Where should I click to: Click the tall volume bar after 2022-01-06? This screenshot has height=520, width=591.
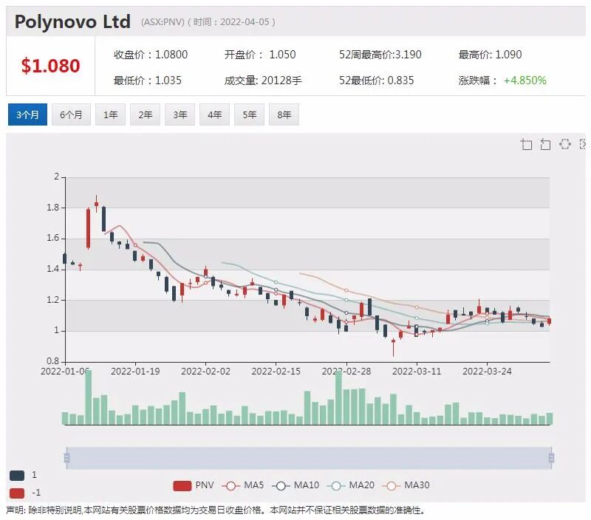click(x=88, y=397)
